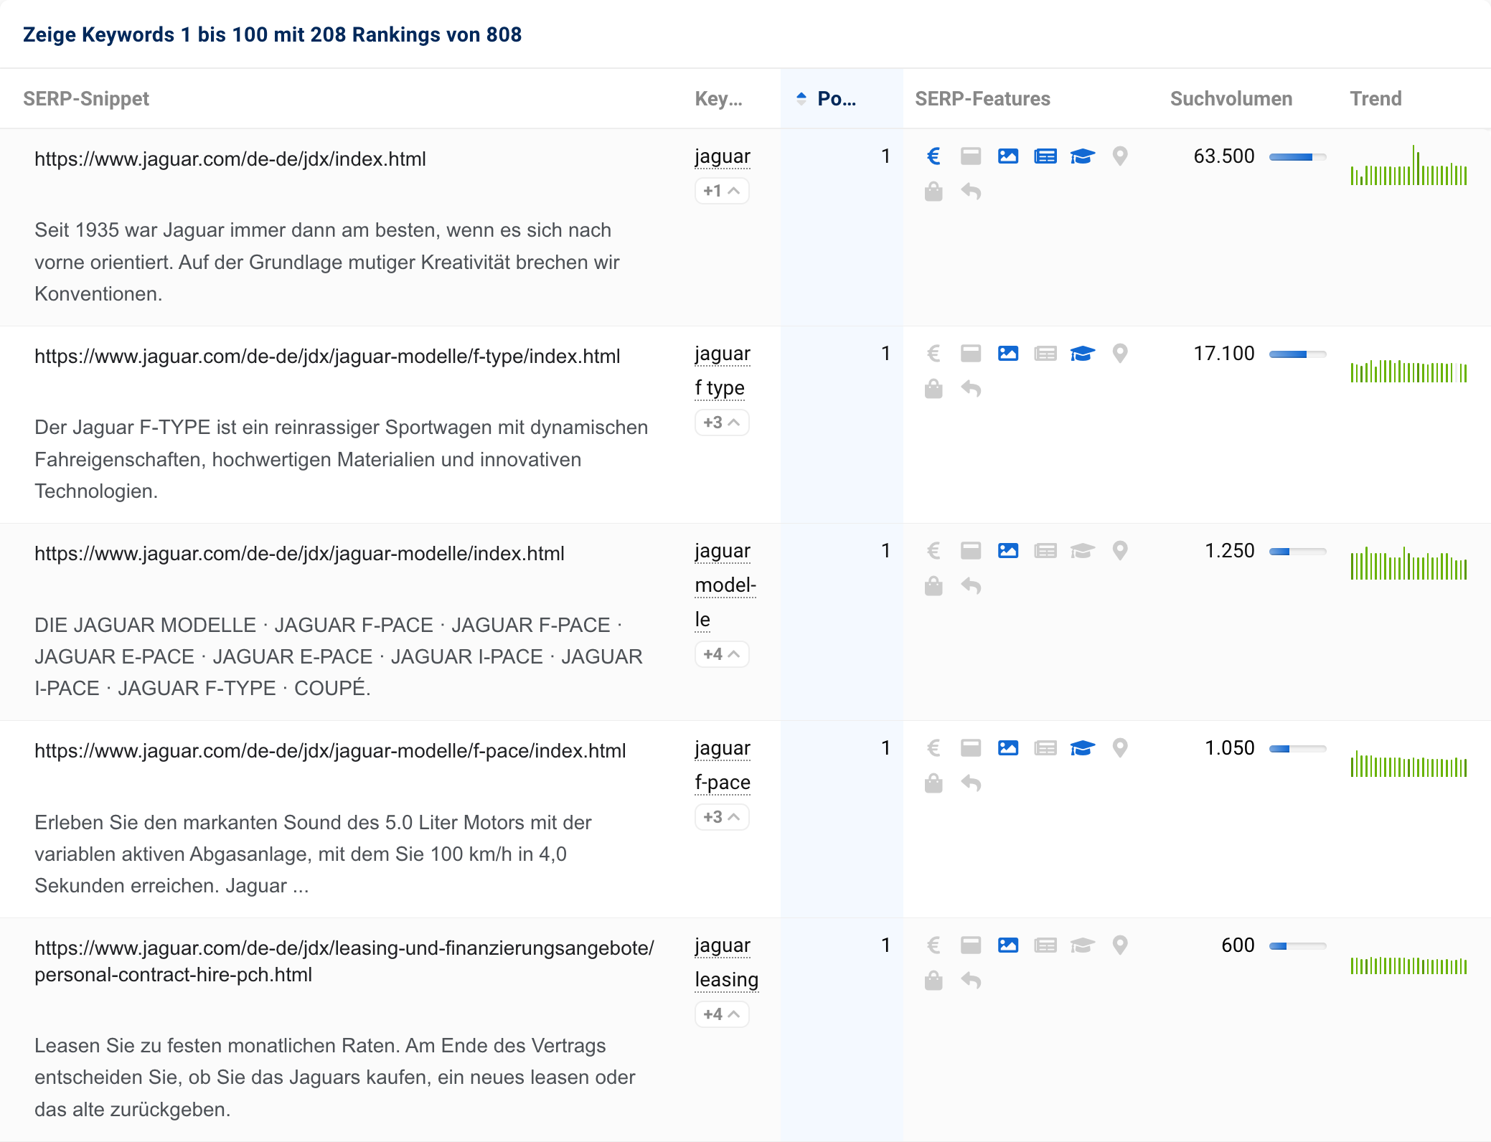The width and height of the screenshot is (1491, 1142).
Task: Click the trend chart in the jaguar leasing row
Action: (1408, 965)
